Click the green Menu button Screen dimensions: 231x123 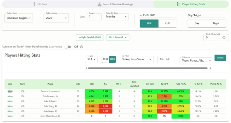(220, 58)
